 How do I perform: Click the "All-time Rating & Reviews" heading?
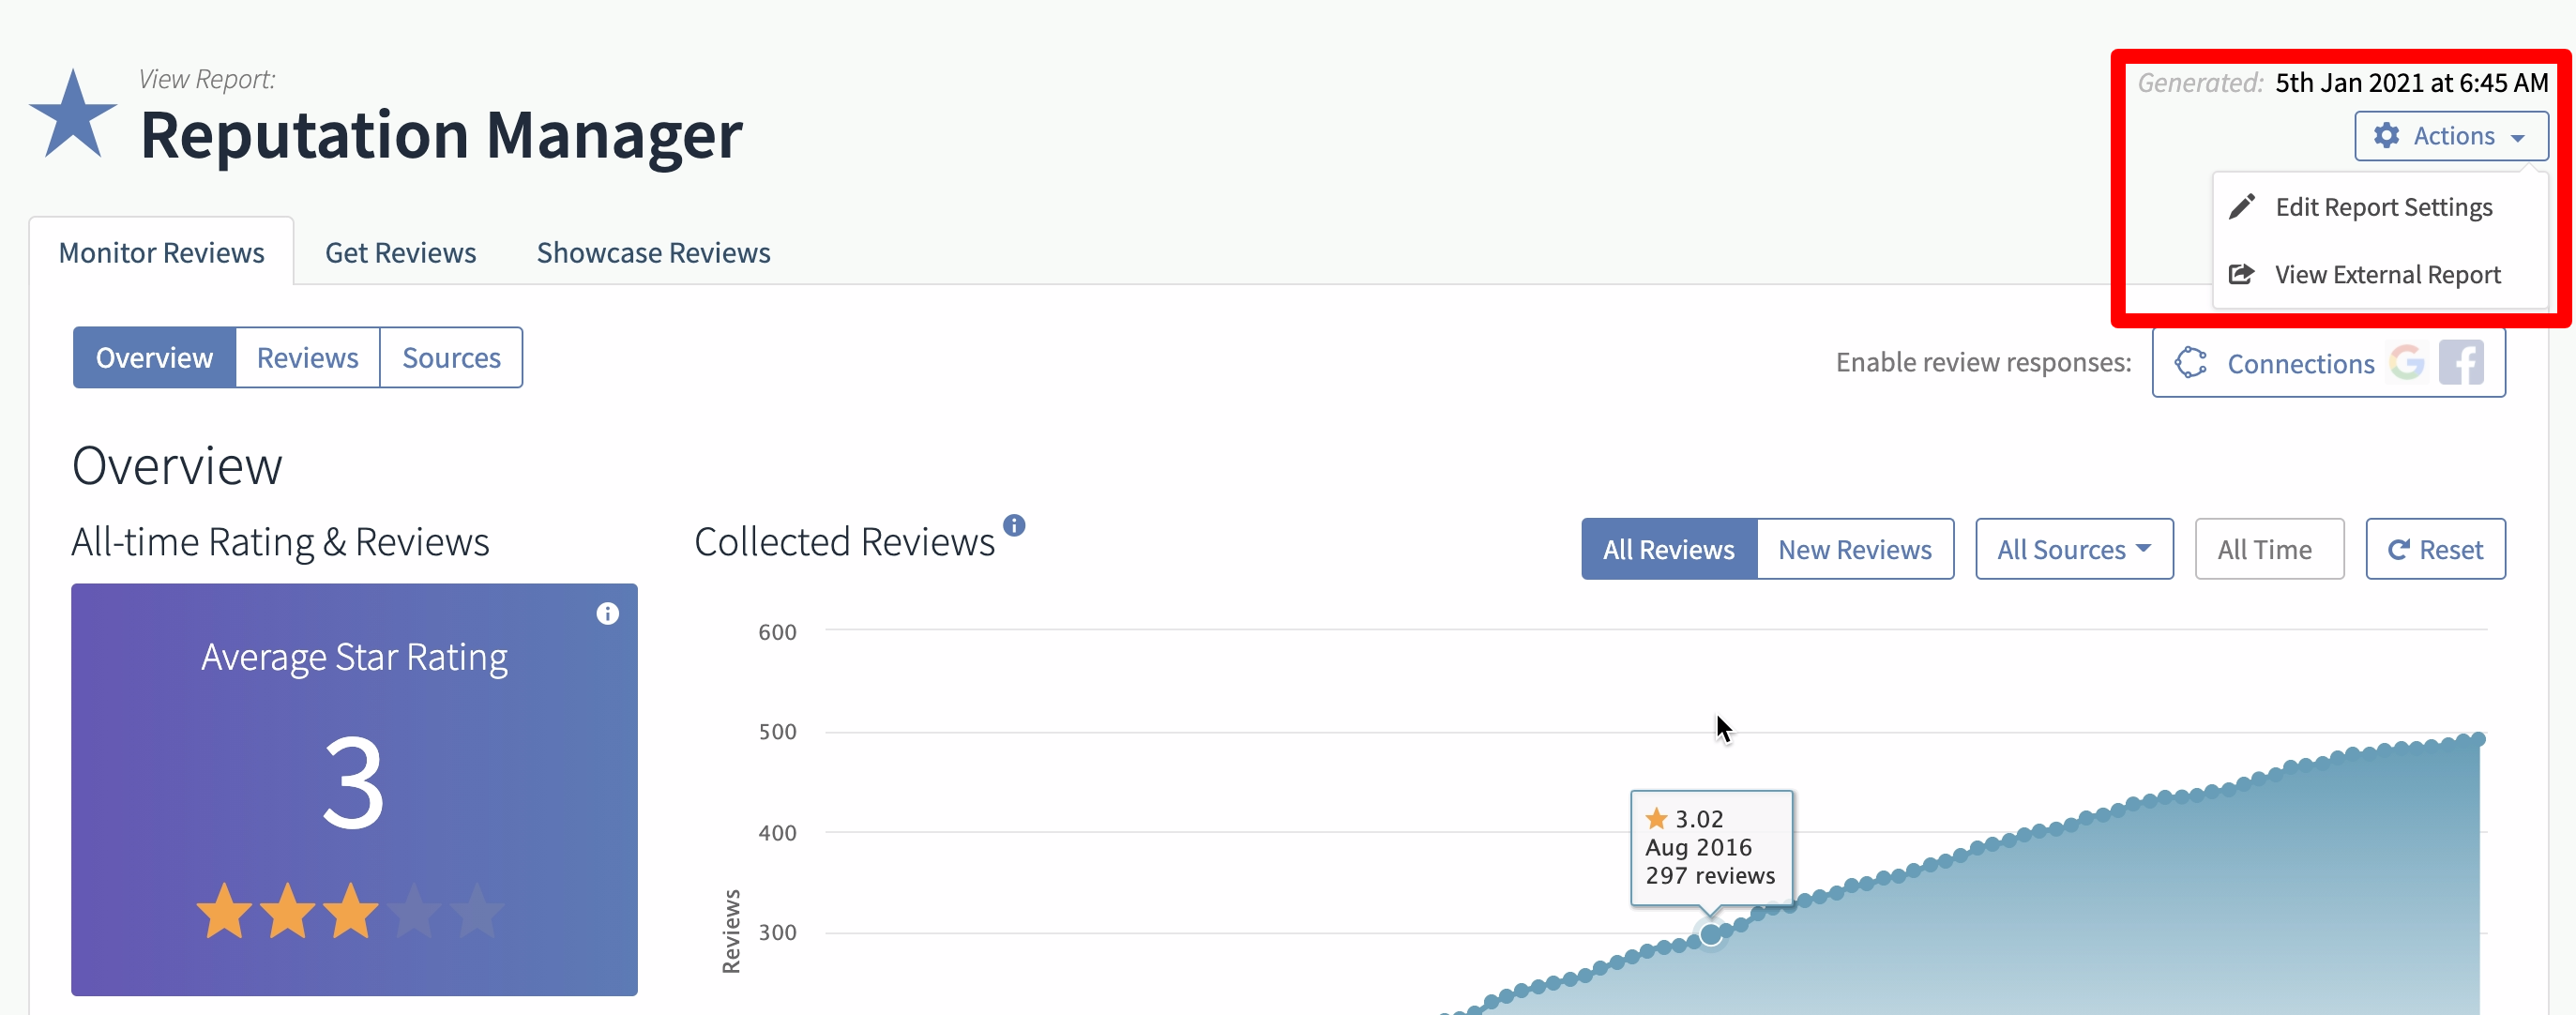coord(280,542)
